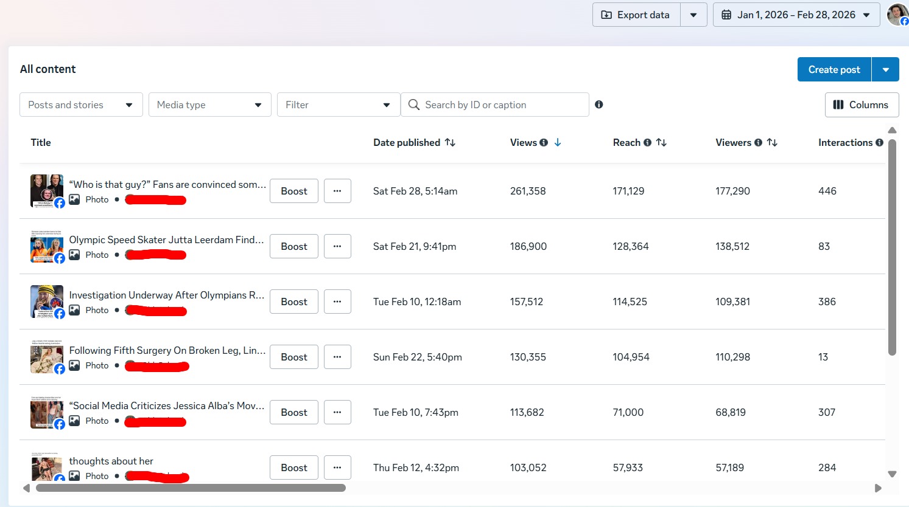This screenshot has height=507, width=909.
Task: Open more options for Investigation Underway post
Action: coord(337,302)
